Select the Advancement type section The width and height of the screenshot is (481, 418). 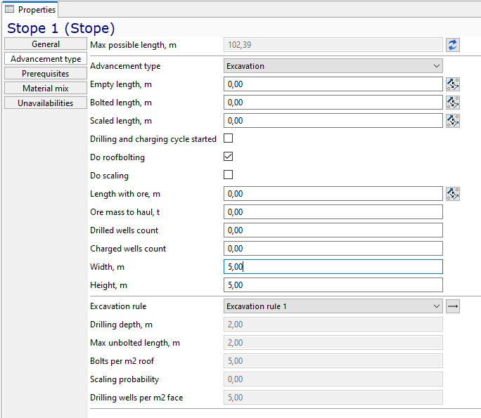(46, 58)
